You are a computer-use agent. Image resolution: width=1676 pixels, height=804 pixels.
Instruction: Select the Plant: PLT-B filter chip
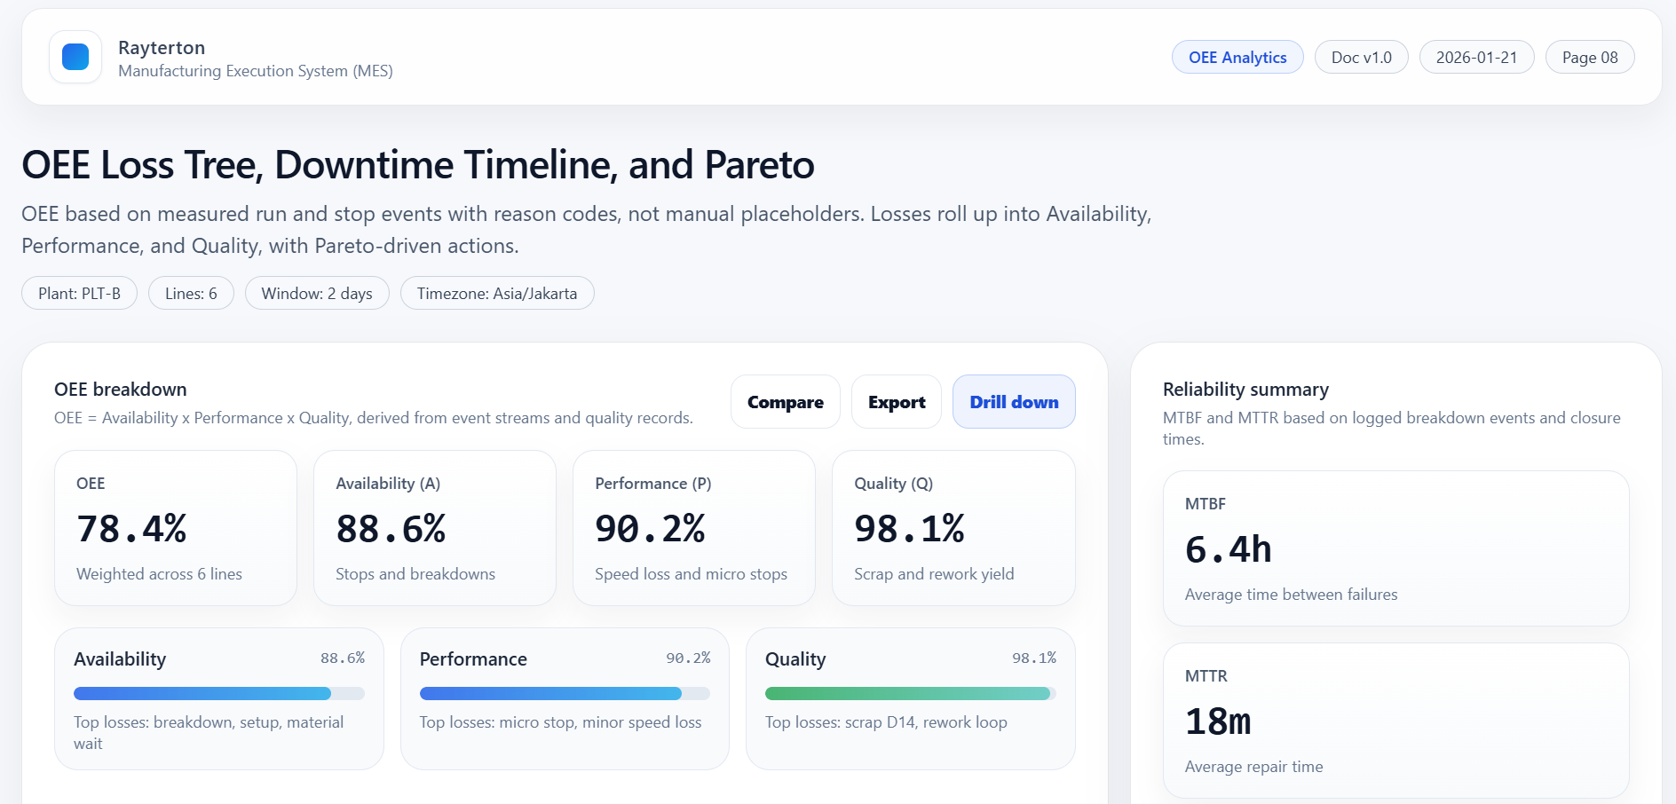pos(79,294)
